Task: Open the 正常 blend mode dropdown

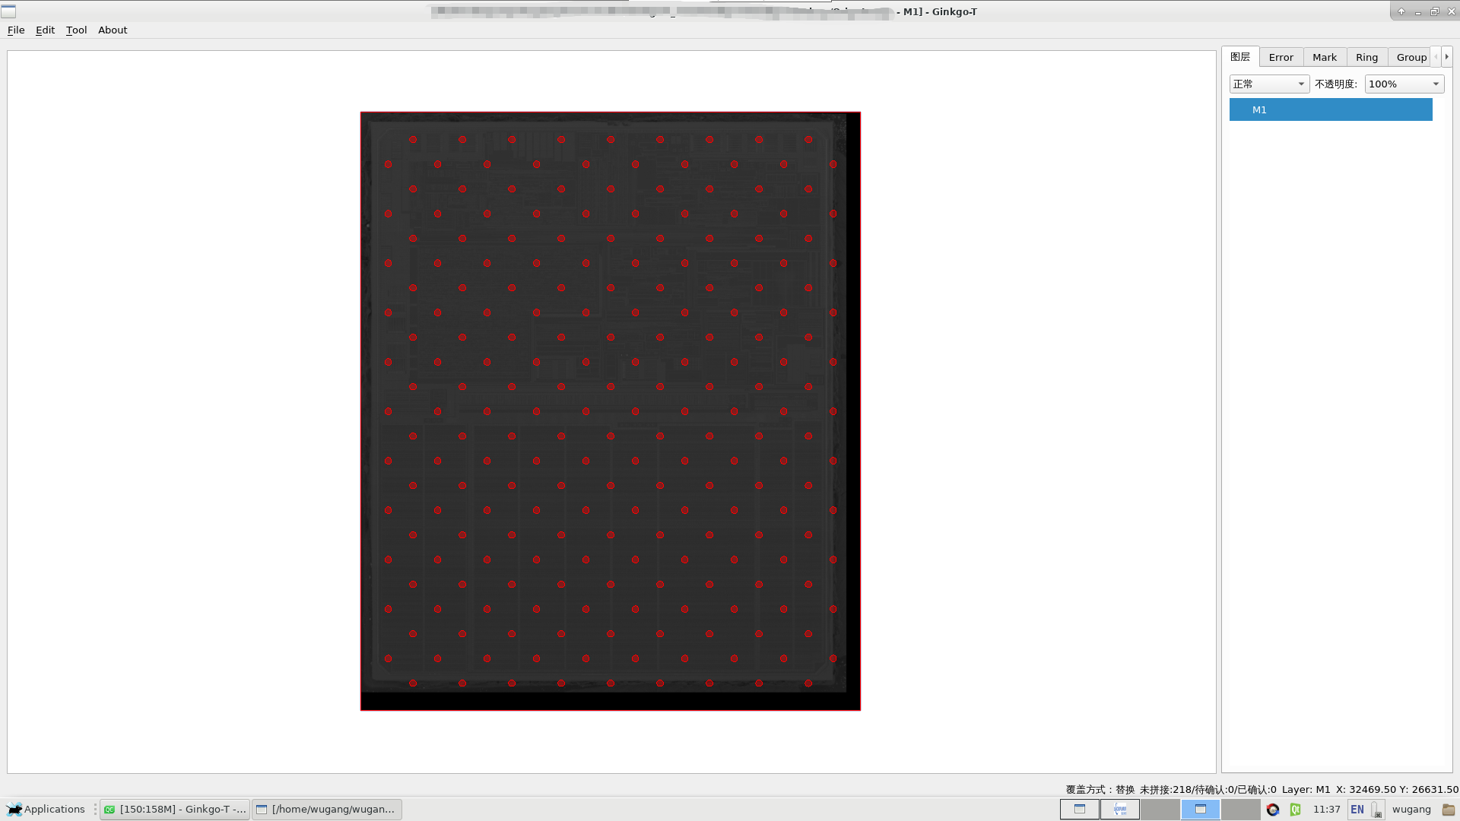Action: [x=1268, y=84]
